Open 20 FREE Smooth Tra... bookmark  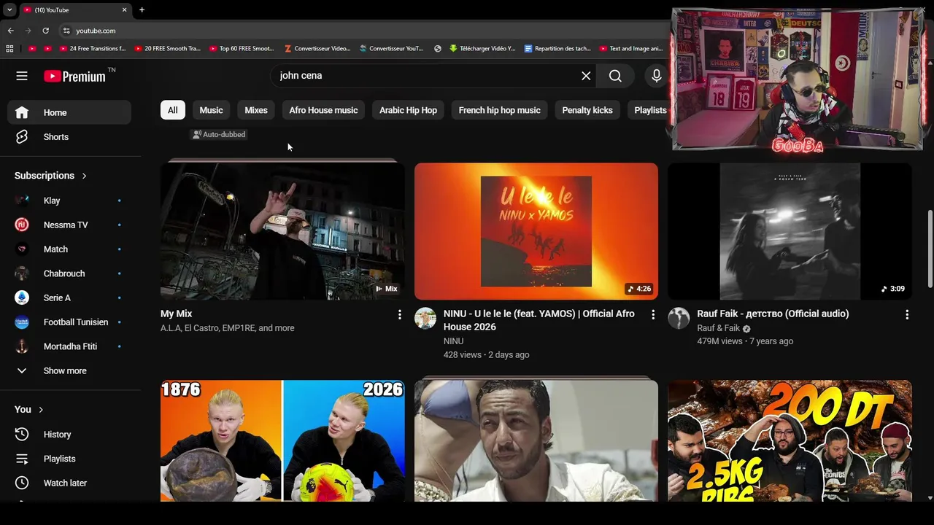point(167,49)
